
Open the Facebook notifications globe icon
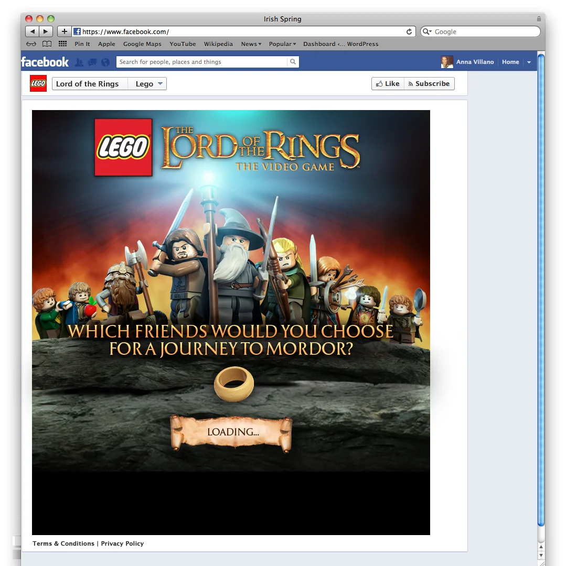tap(105, 62)
